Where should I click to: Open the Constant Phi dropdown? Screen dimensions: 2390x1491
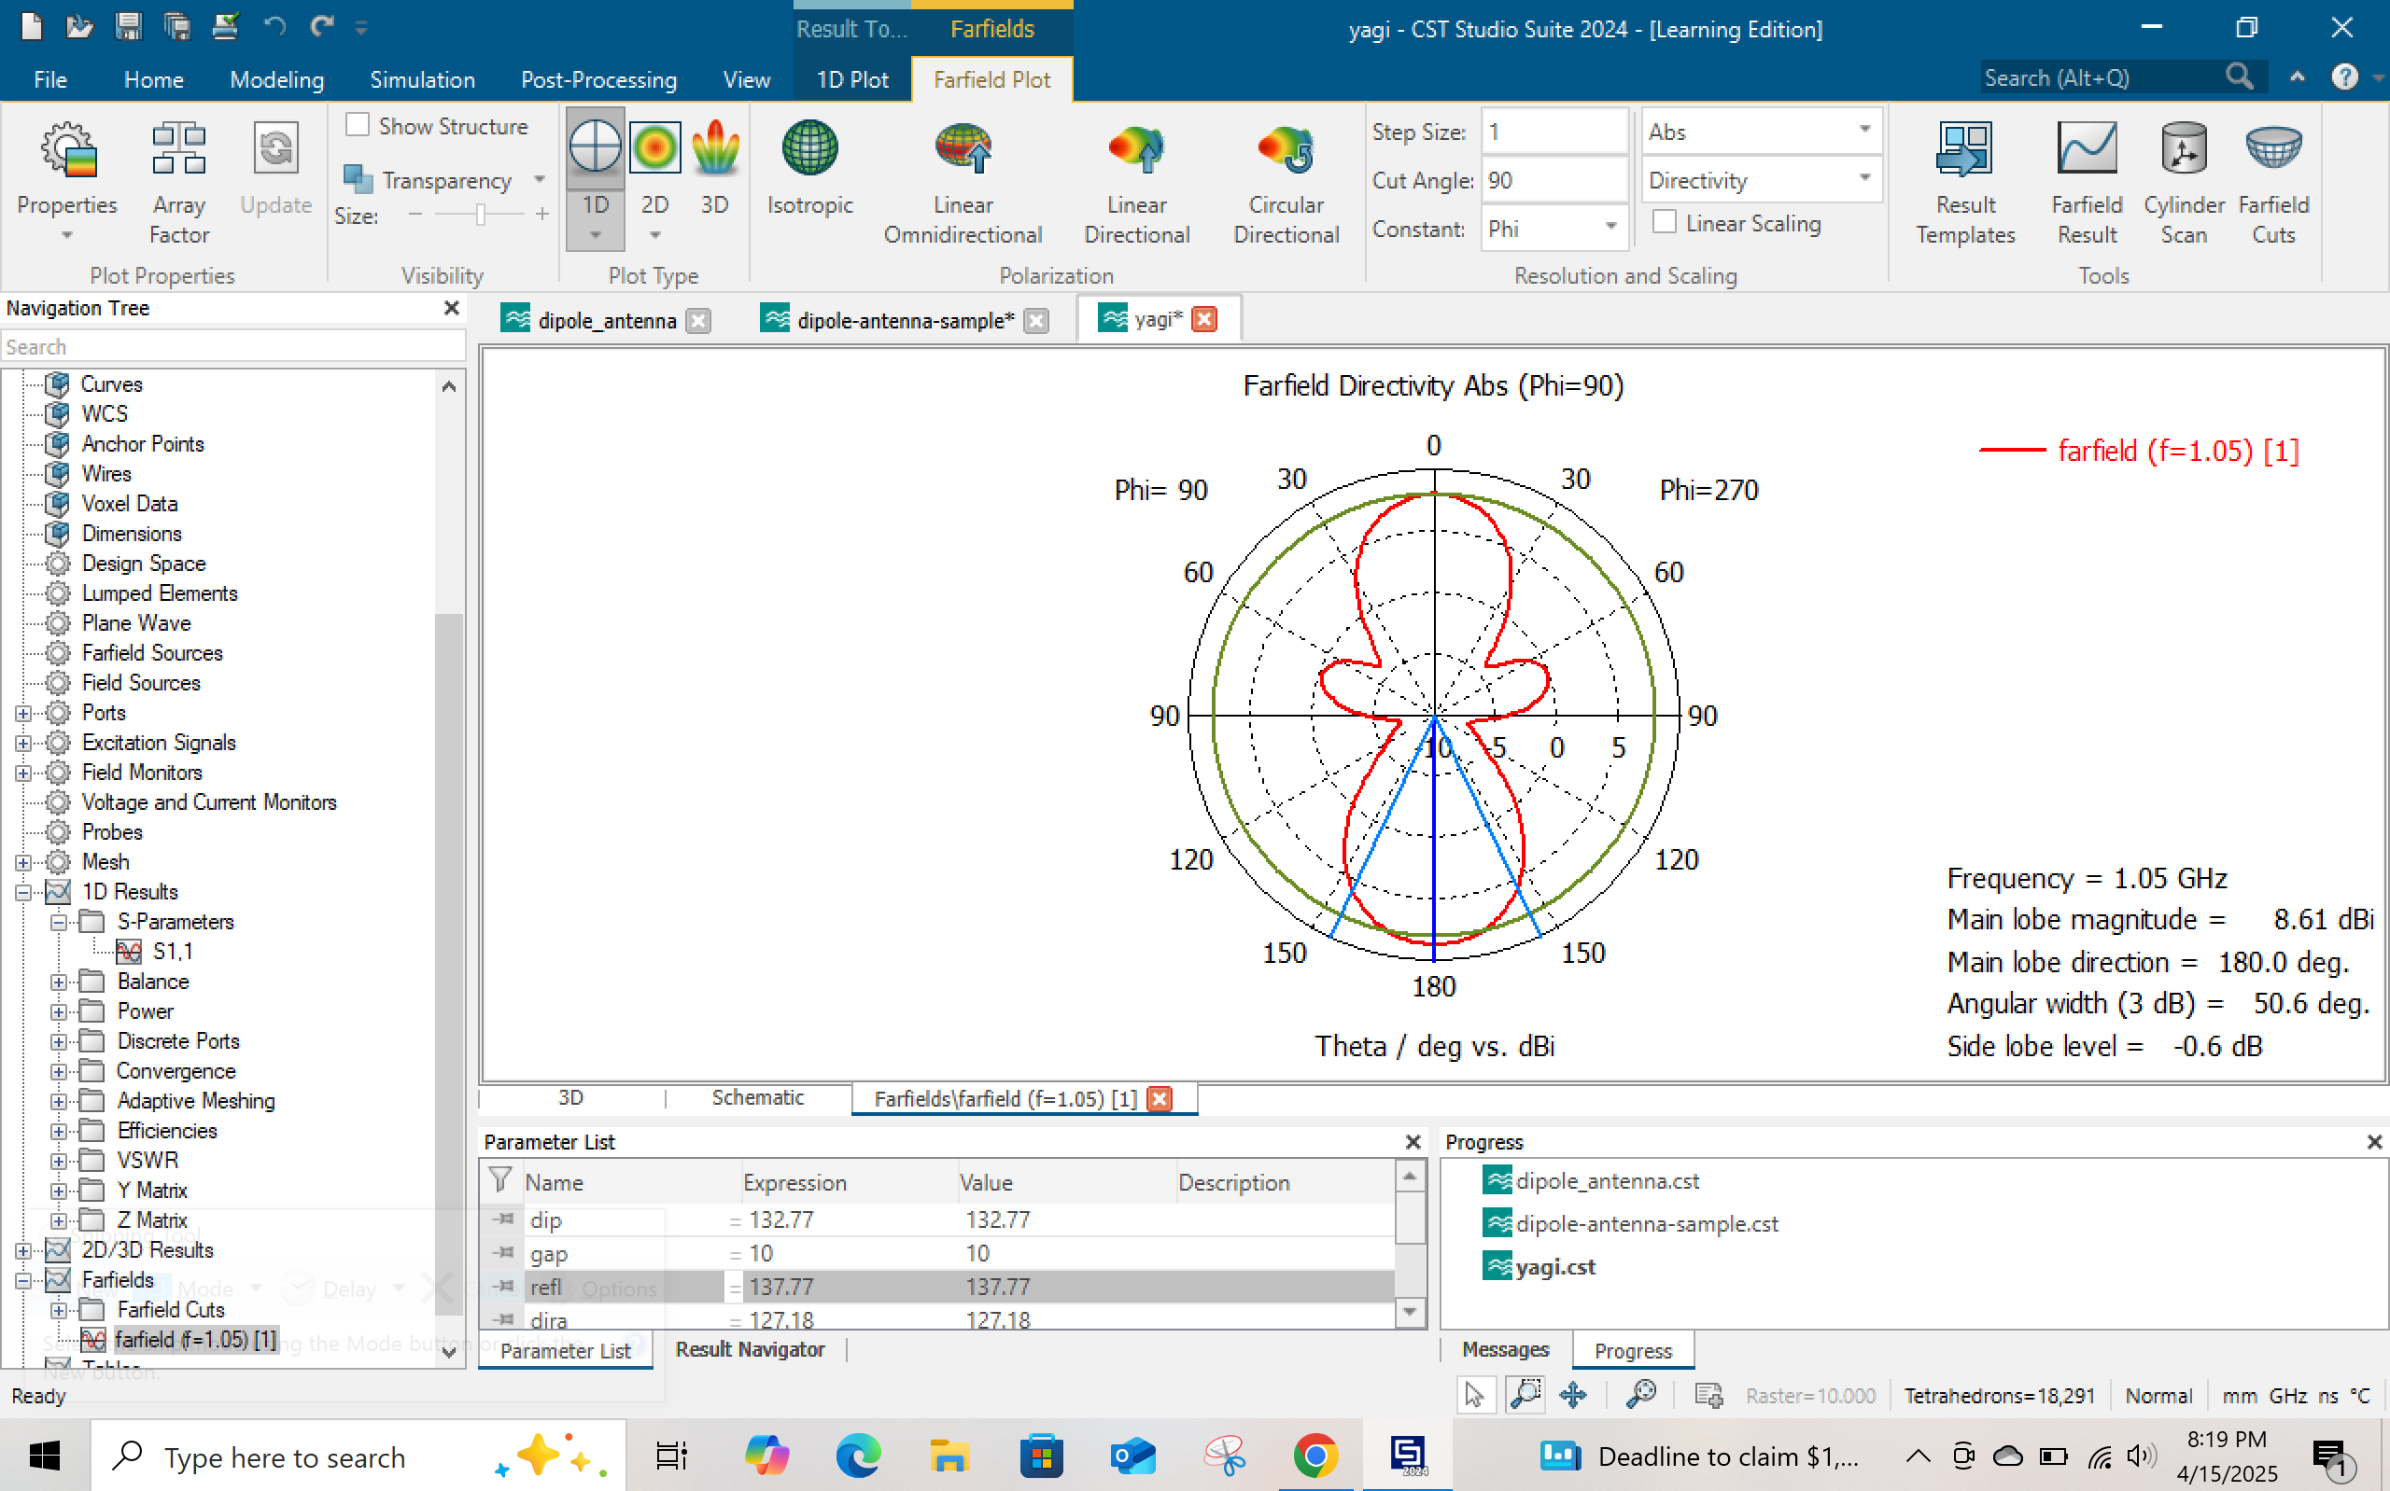(1610, 228)
